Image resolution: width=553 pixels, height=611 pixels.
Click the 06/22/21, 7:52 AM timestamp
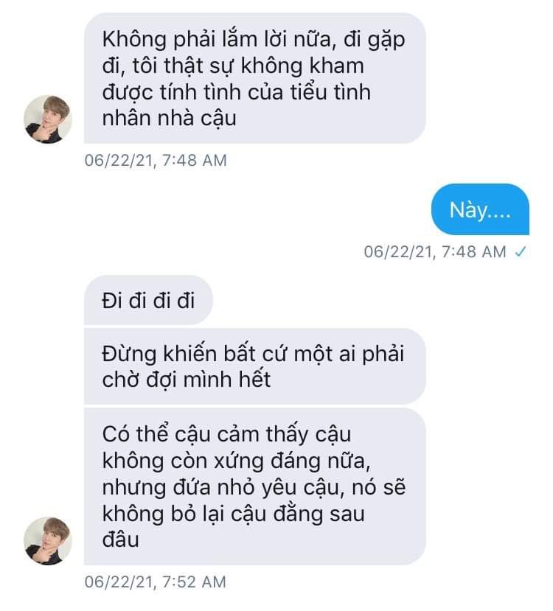pos(155,582)
